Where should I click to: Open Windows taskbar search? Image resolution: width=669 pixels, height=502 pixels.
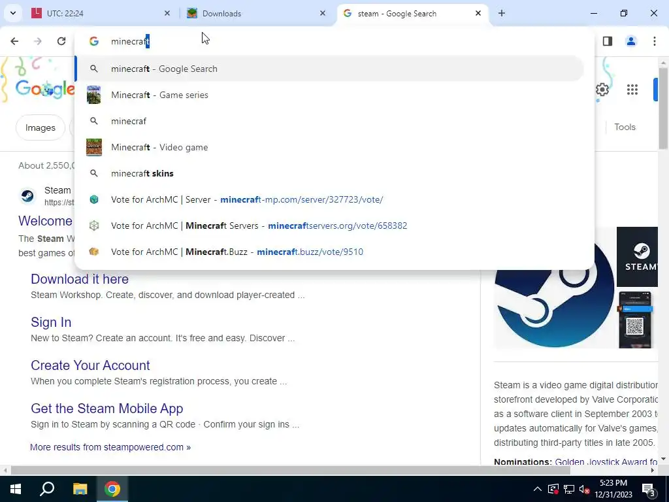47,489
